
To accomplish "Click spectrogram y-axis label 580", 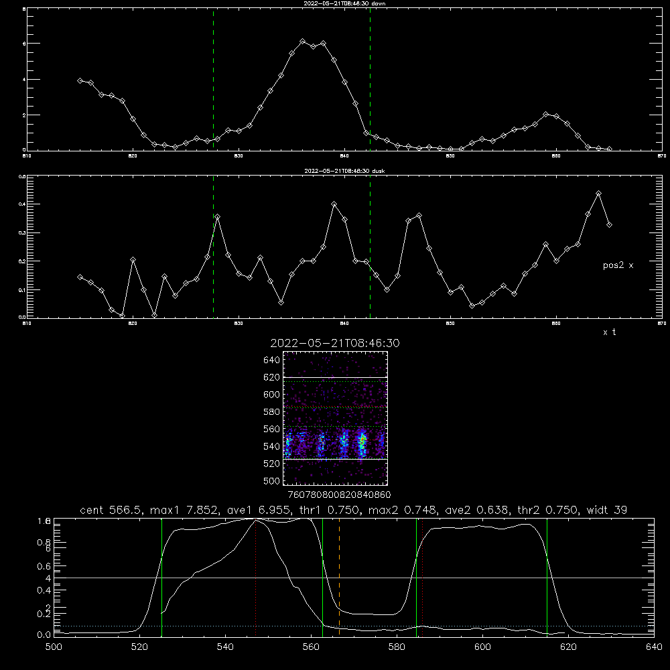I will [272, 412].
